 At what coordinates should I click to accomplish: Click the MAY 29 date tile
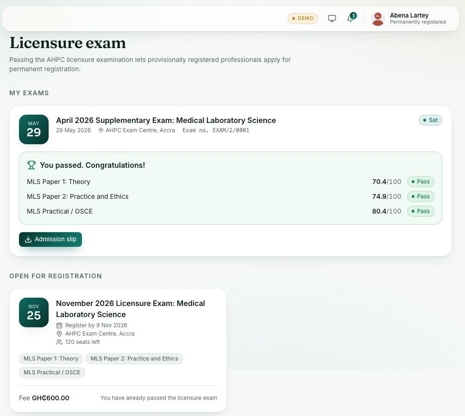click(34, 129)
